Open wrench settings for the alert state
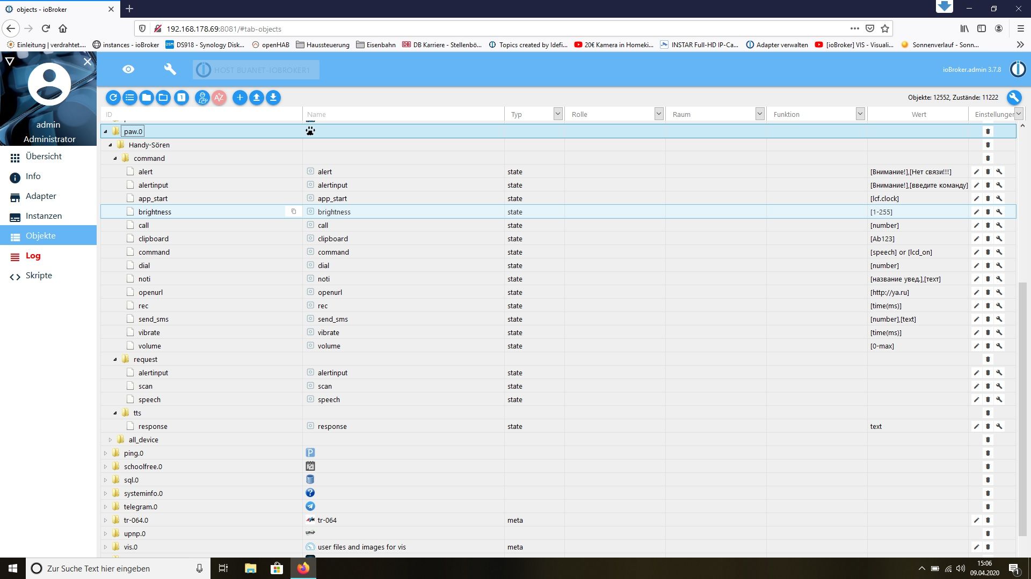 pos(999,172)
